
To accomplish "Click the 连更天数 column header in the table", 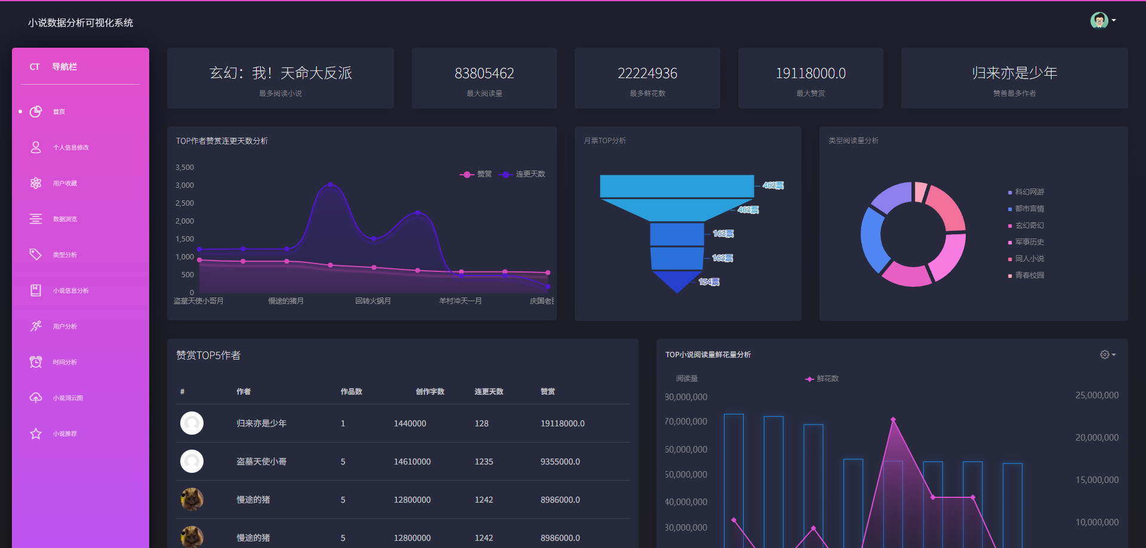I will tap(489, 392).
